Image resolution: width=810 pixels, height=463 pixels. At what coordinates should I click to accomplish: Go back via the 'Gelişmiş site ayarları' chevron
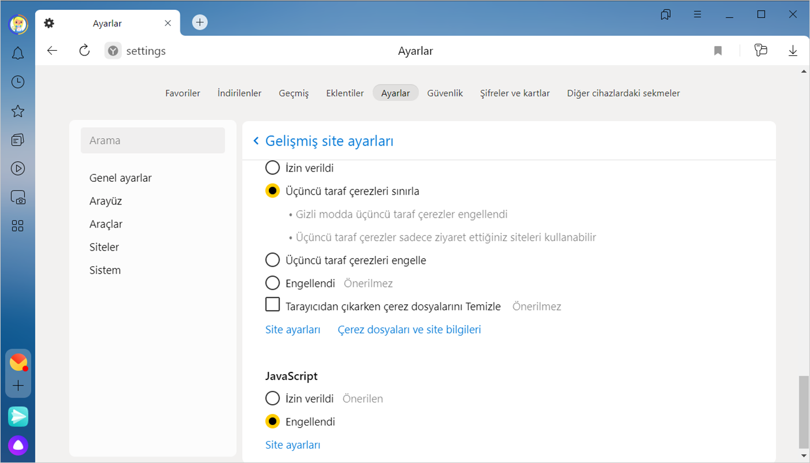[256, 141]
